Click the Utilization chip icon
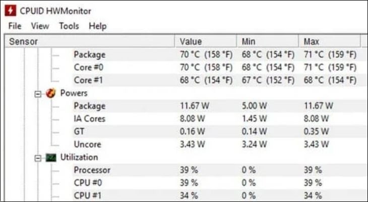 pos(50,158)
